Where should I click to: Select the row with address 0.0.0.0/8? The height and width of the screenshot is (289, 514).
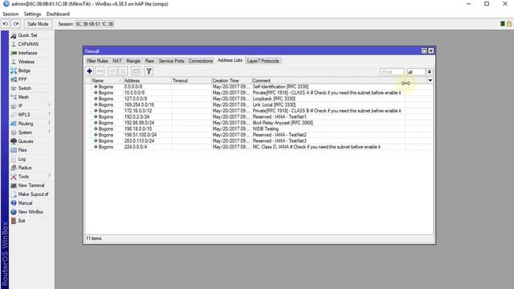pos(259,87)
